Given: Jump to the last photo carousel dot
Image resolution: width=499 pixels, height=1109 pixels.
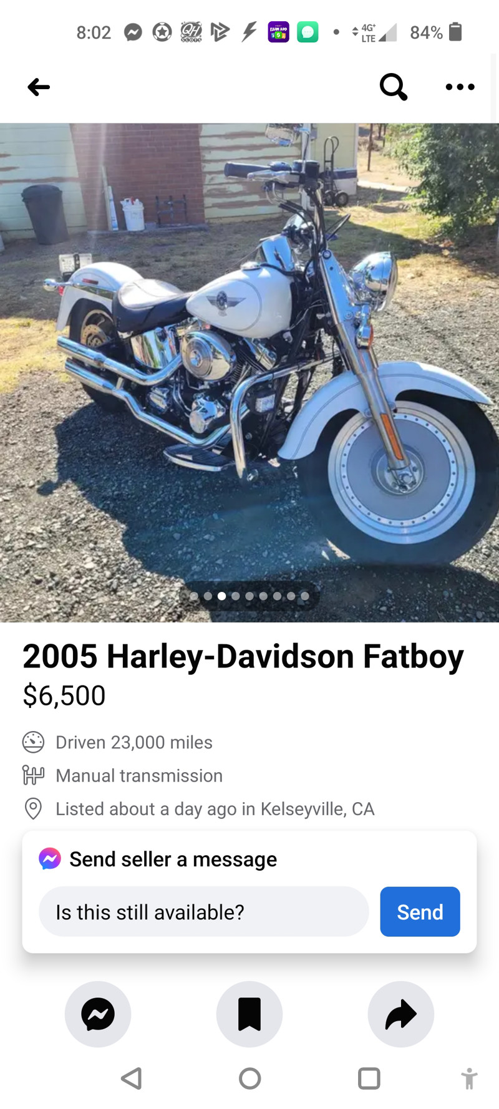Looking at the screenshot, I should click(x=304, y=596).
